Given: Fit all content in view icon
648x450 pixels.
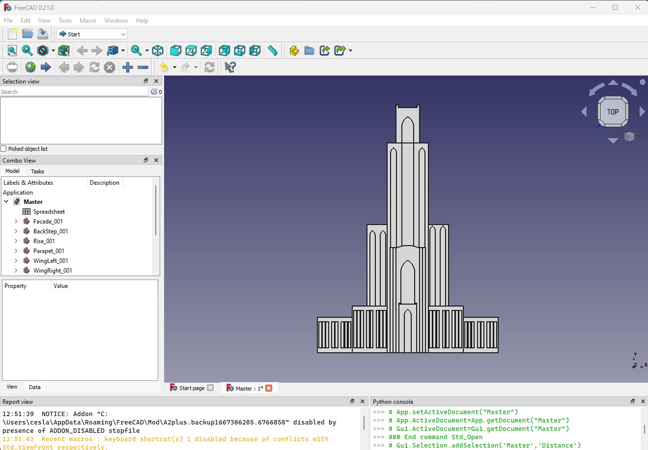Looking at the screenshot, I should click(12, 51).
